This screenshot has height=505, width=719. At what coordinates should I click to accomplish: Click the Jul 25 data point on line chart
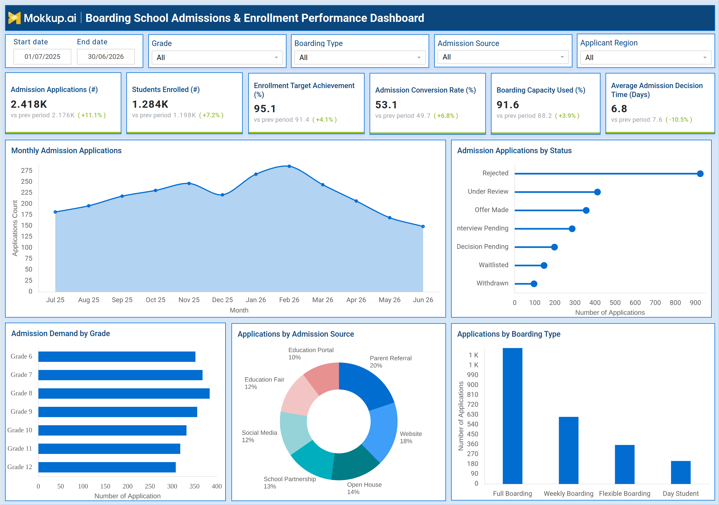[55, 212]
